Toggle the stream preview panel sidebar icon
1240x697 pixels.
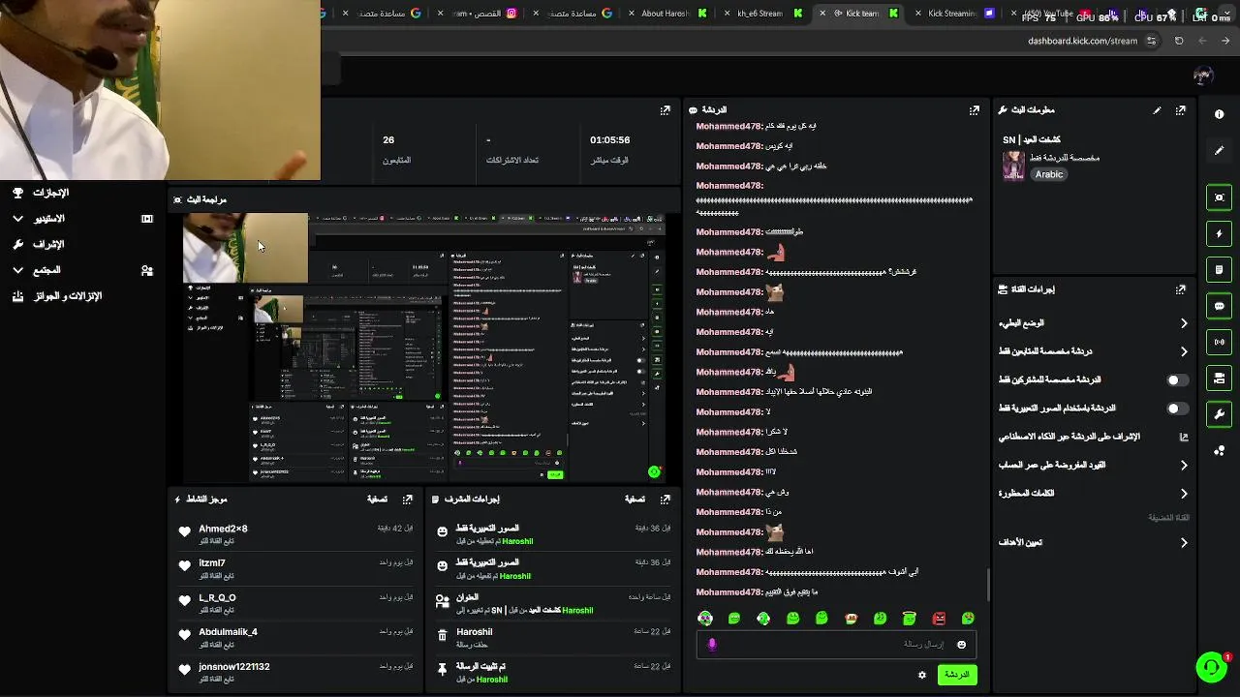coord(1219,197)
